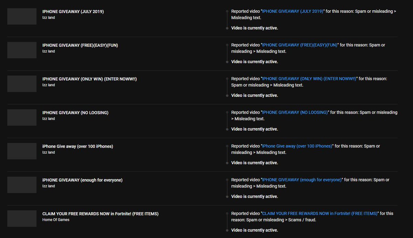Open thumbnail of IPHONE GIVEAWAY (JULY 2019) video

(x=22, y=16)
